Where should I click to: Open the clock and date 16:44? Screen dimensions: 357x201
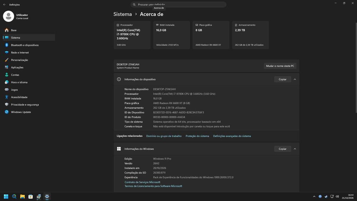[348, 196]
